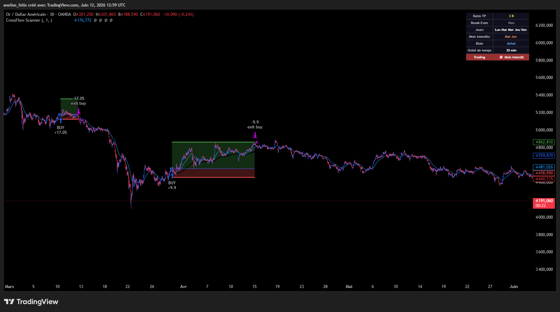Click the red current price tag 4191,060
The width and height of the screenshot is (560, 312).
(x=544, y=203)
